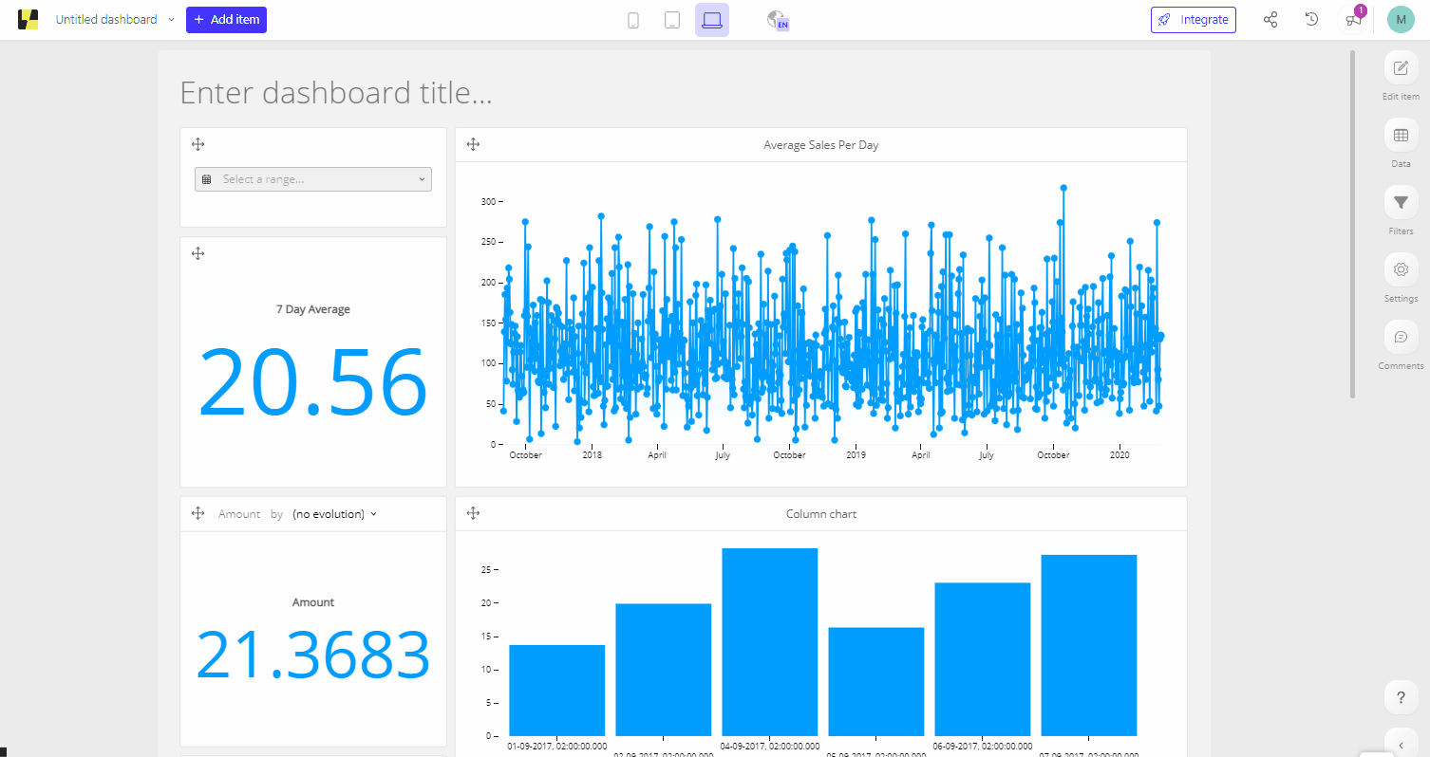Switch to mobile screen view
Viewport: 1430px width, 757px height.
pyautogui.click(x=633, y=20)
